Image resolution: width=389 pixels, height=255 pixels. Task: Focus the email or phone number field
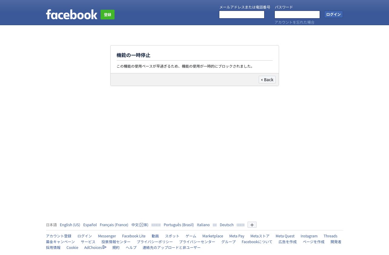coord(242,15)
